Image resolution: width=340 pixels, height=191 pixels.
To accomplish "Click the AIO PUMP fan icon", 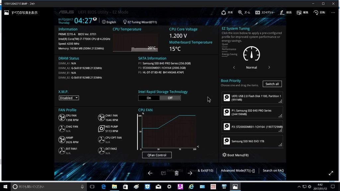I will click(x=101, y=128).
